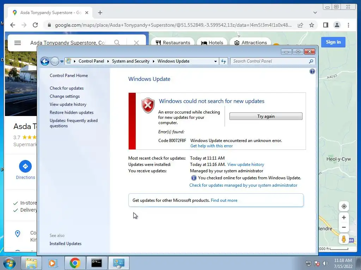
Task: Open Installed Updates link
Action: click(65, 244)
